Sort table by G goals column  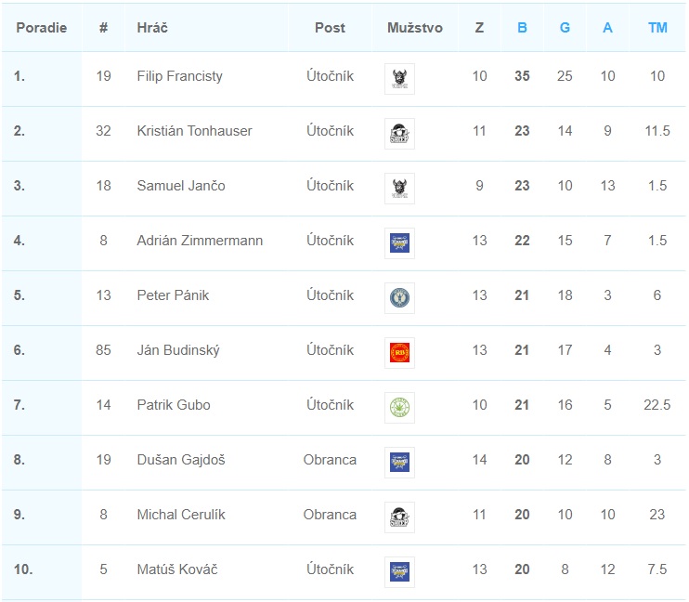(x=565, y=28)
